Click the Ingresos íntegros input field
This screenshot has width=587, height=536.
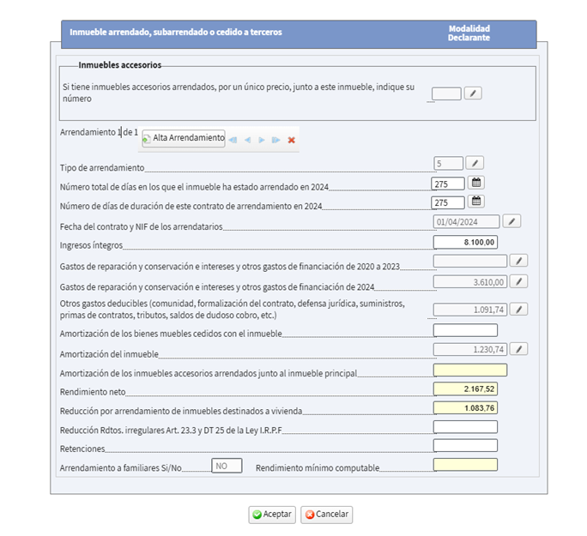tap(465, 243)
